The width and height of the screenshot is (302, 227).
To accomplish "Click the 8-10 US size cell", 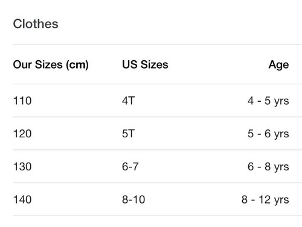I will coord(133,199).
